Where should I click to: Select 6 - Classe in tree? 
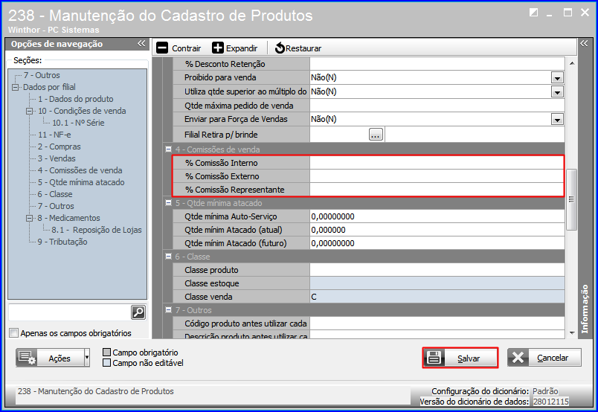(55, 194)
